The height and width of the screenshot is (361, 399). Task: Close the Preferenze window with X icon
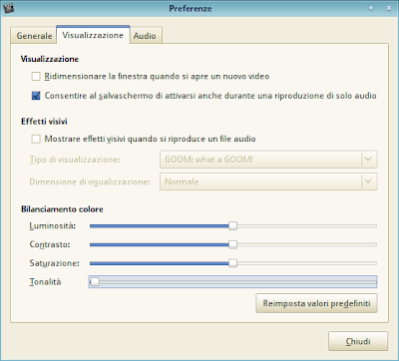point(389,8)
